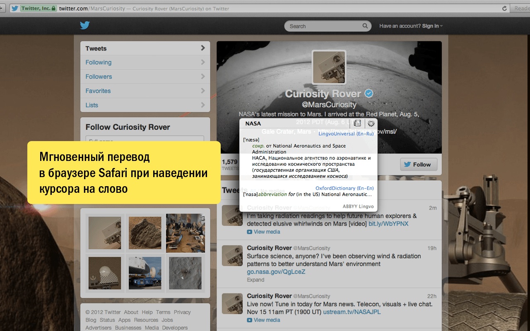The width and height of the screenshot is (530, 331).
Task: Open the Followers sidebar tab
Action: pos(145,77)
